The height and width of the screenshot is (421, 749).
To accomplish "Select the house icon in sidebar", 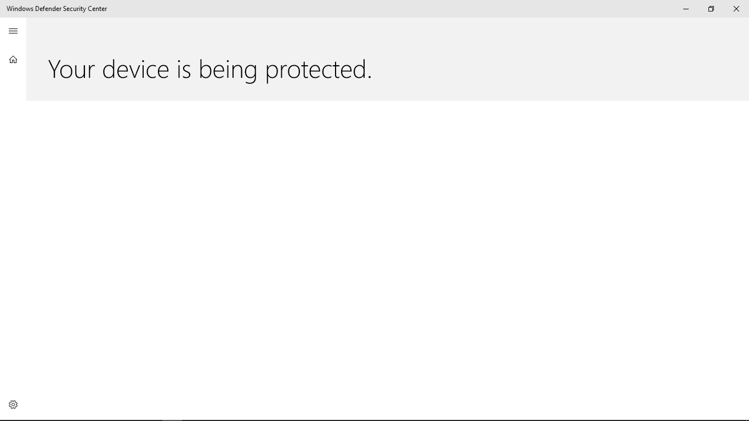I will tap(13, 60).
